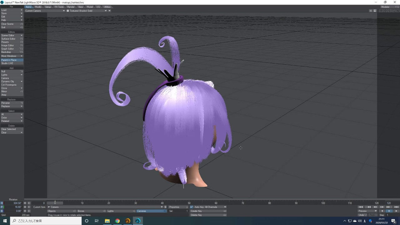
Task: Open the Surface Editor
Action: 12,39
